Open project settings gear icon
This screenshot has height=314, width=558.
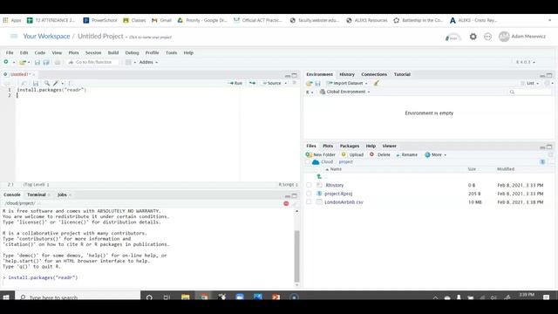pos(473,37)
